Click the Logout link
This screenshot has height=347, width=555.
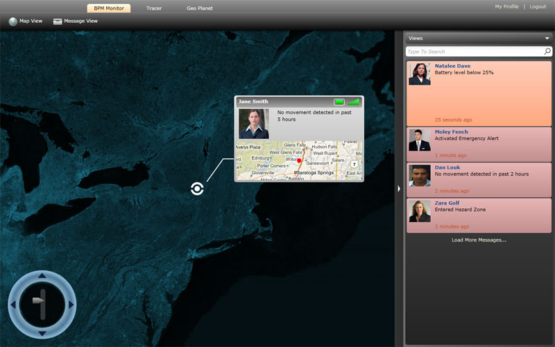click(538, 6)
